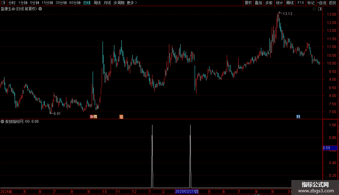Click the 2025/02/27/四 date label
Screen dimensions: 339x195
coord(187,191)
